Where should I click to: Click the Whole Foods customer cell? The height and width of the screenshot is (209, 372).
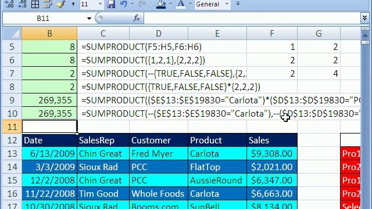pyautogui.click(x=159, y=193)
